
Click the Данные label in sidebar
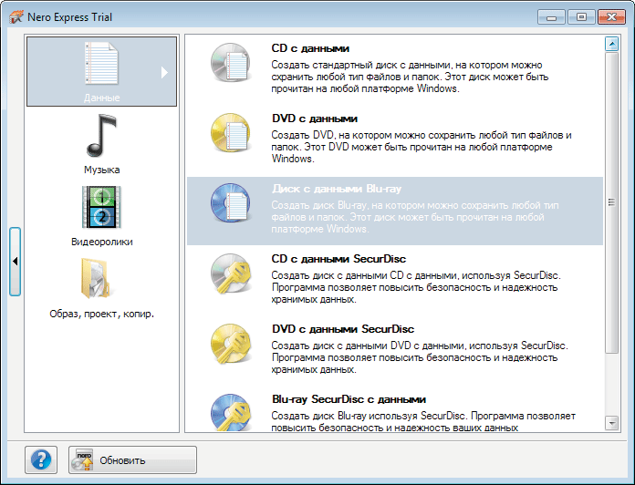coord(101,98)
